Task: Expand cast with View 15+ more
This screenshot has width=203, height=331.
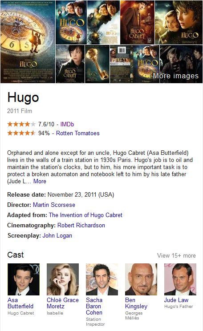Action: (x=176, y=255)
